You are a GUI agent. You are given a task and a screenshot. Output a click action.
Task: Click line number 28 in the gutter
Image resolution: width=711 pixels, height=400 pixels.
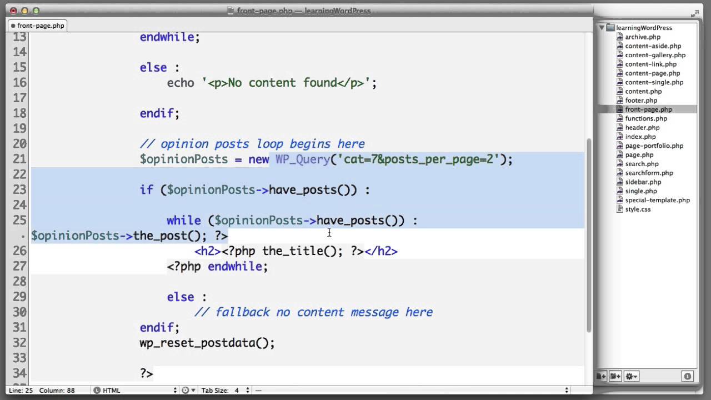[x=19, y=282]
